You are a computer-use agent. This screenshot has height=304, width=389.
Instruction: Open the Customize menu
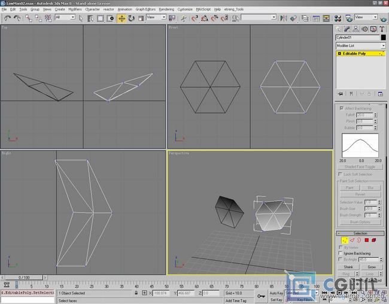[185, 9]
